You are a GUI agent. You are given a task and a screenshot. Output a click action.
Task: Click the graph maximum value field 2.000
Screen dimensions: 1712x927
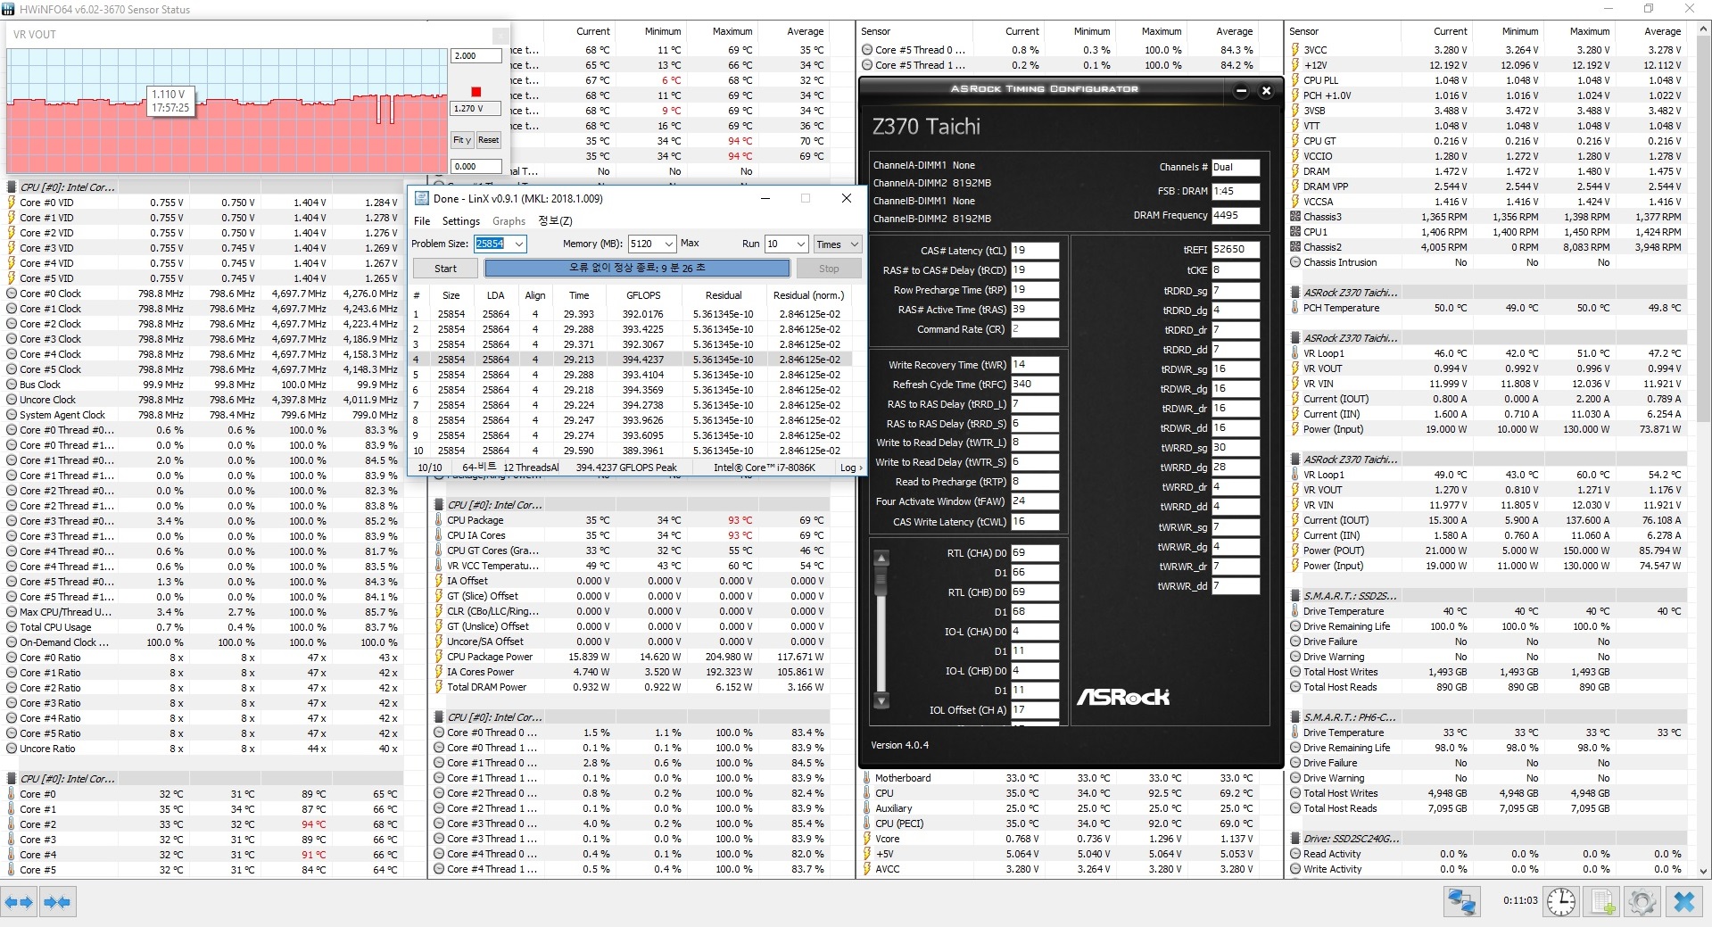pyautogui.click(x=476, y=55)
